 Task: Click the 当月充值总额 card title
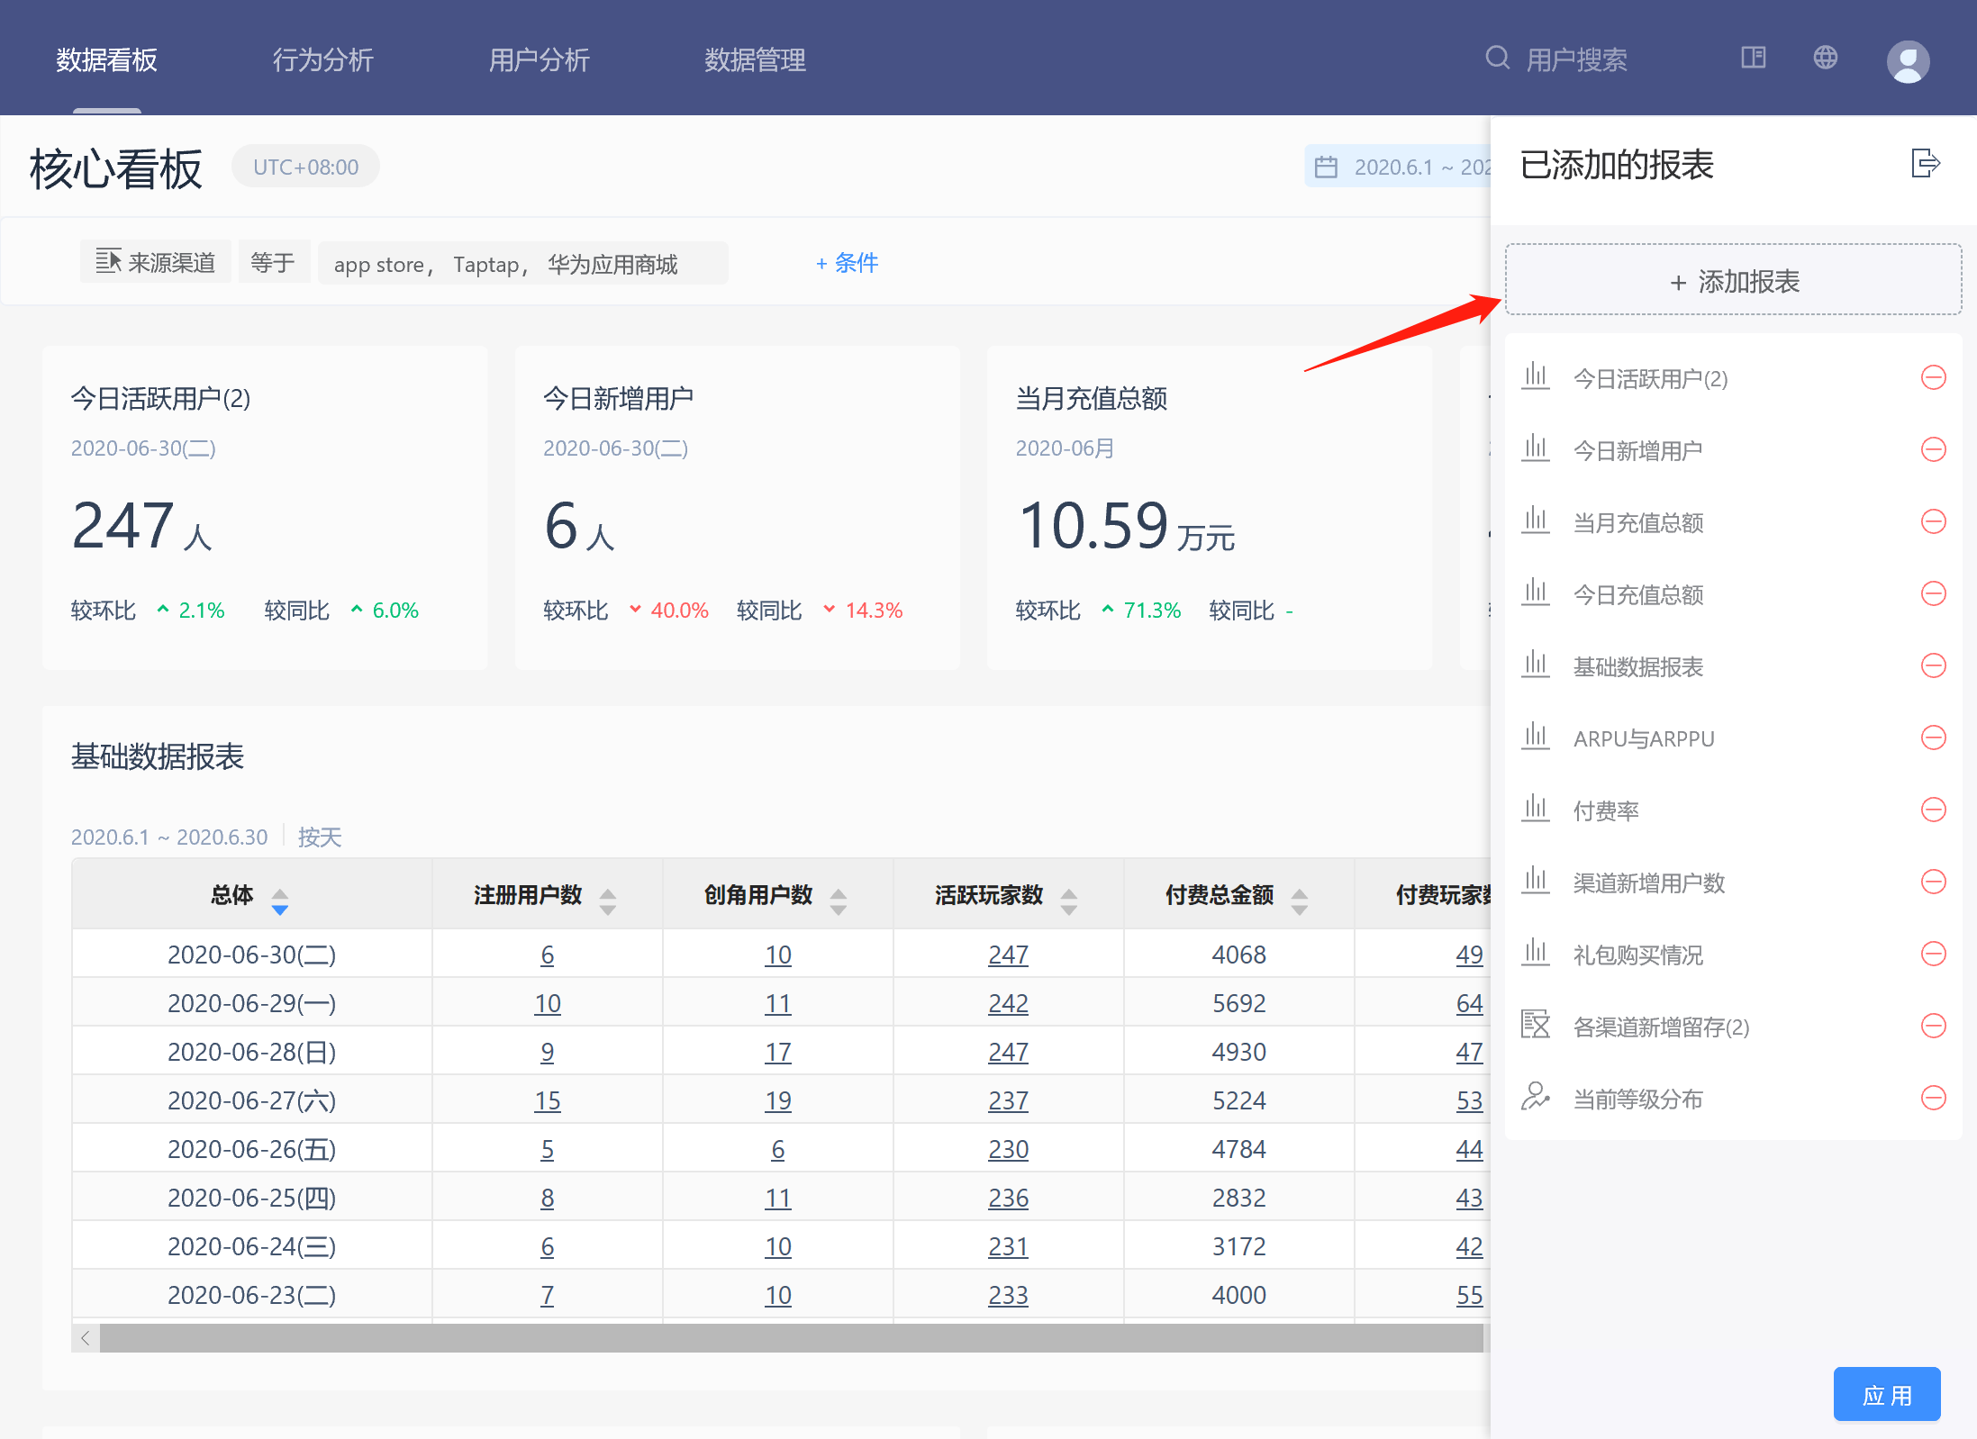(x=1091, y=398)
